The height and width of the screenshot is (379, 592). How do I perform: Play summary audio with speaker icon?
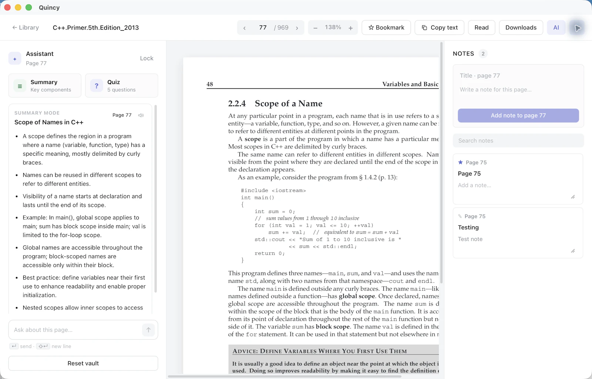[141, 115]
